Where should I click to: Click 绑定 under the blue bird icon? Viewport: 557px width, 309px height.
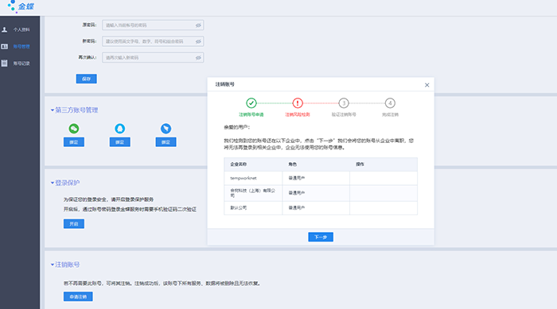point(166,142)
